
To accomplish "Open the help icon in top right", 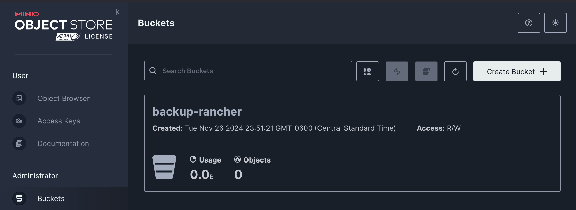I will click(x=529, y=23).
